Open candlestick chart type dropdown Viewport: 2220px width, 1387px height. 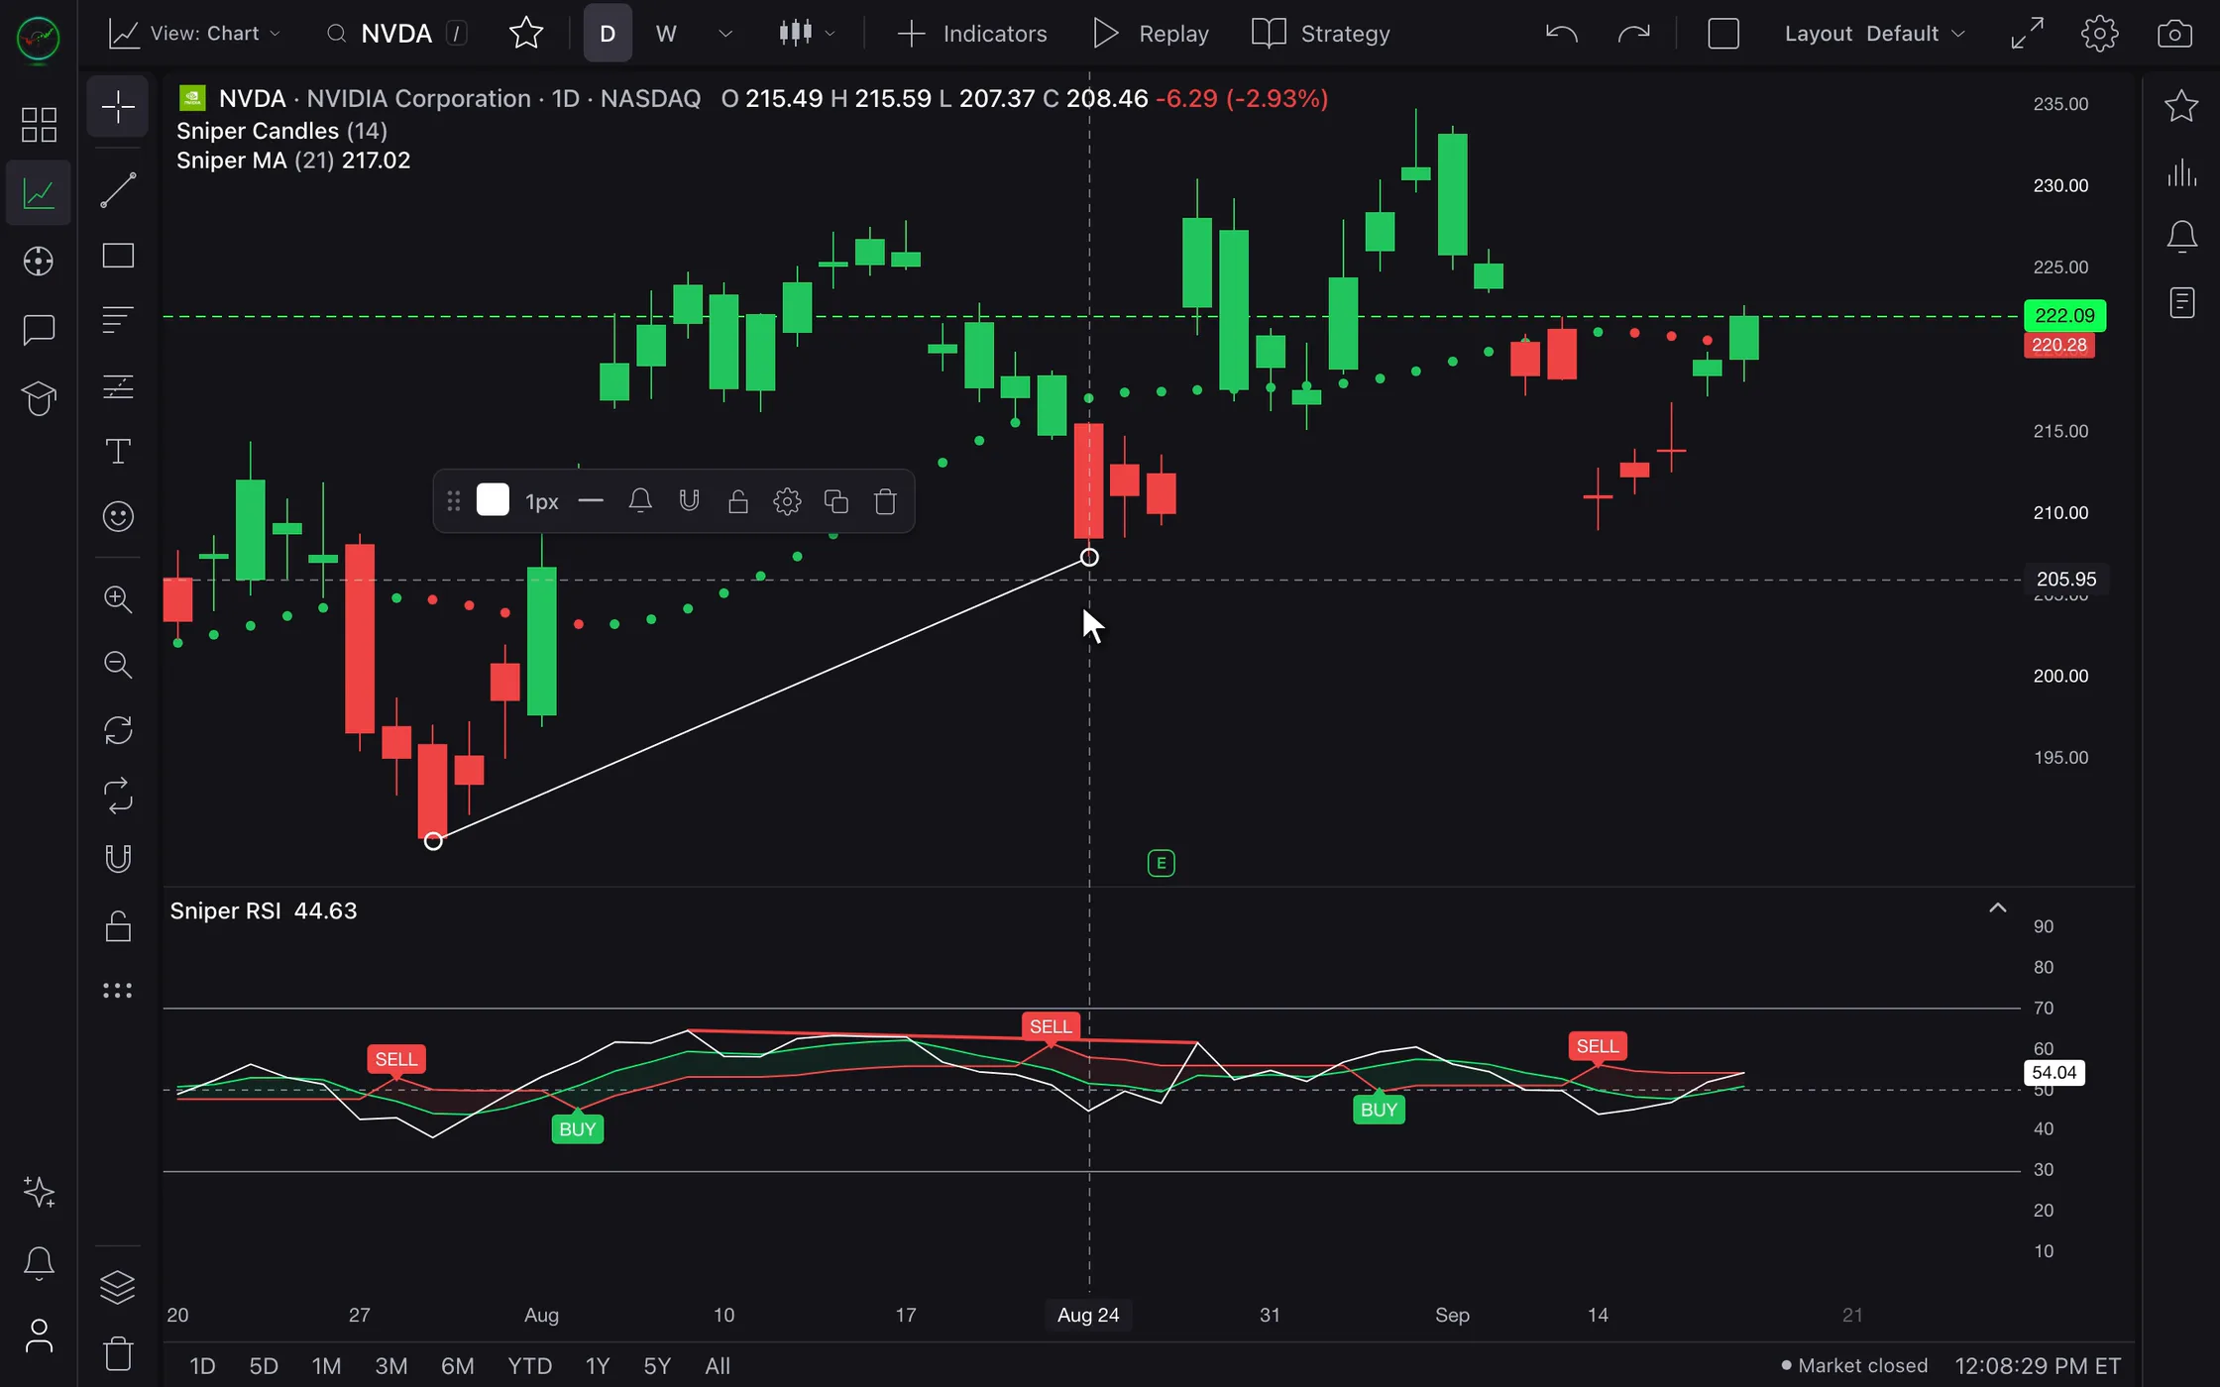(x=807, y=34)
